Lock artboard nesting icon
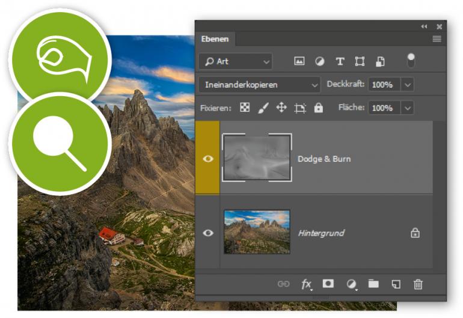463x318 pixels. pos(300,108)
